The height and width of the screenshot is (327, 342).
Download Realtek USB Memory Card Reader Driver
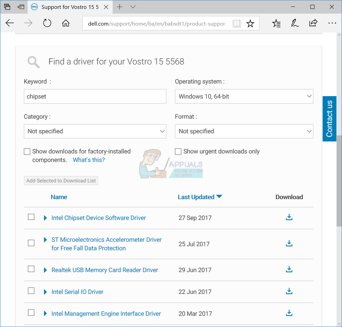tap(289, 269)
